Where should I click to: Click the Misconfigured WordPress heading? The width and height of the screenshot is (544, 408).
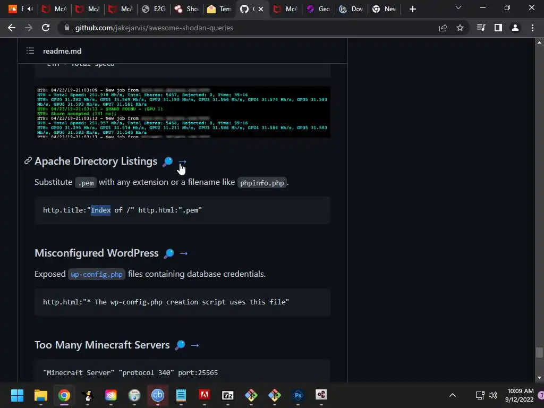97,253
